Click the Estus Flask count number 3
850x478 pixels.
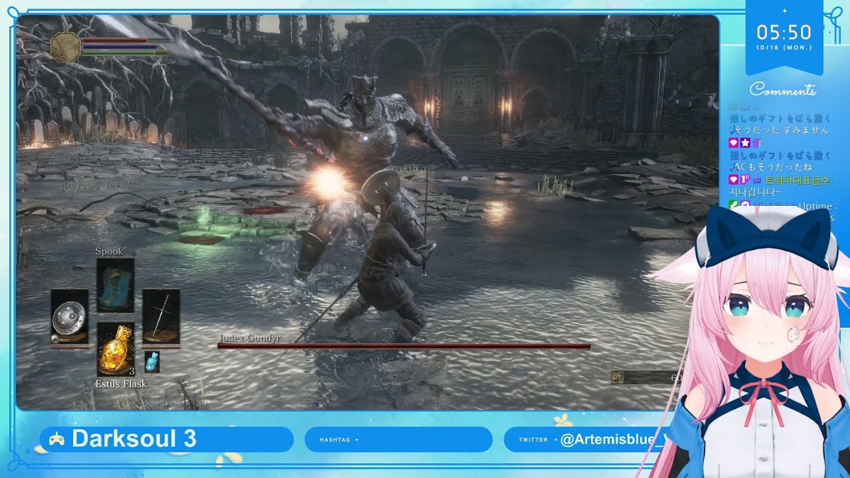pyautogui.click(x=131, y=371)
